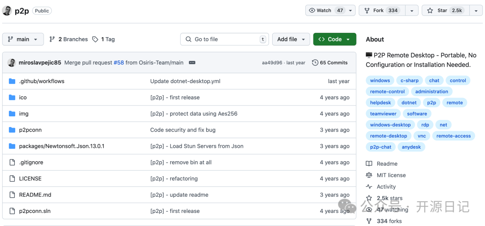The height and width of the screenshot is (226, 485).
Task: Click the .github/workflows folder icon
Action: click(x=12, y=81)
